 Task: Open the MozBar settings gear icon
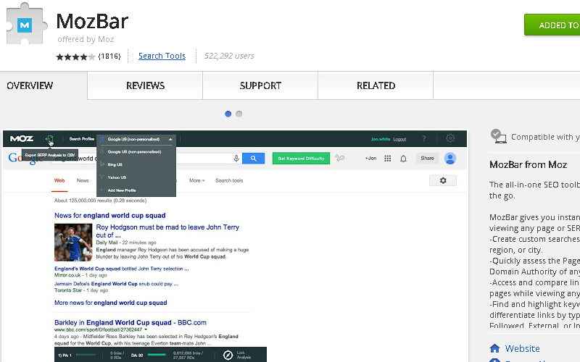(x=450, y=138)
